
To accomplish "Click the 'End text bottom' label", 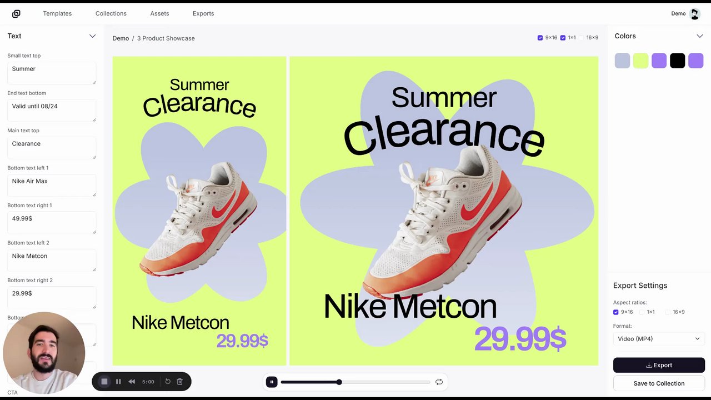I will tap(27, 93).
